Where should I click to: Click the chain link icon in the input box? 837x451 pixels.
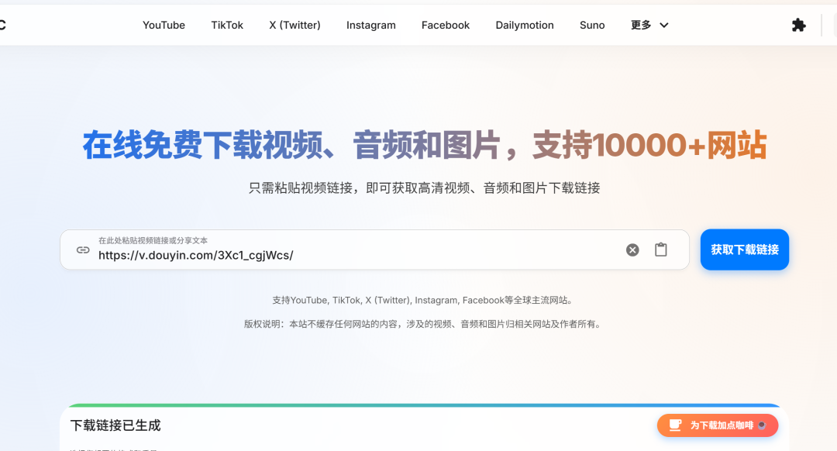pyautogui.click(x=83, y=250)
